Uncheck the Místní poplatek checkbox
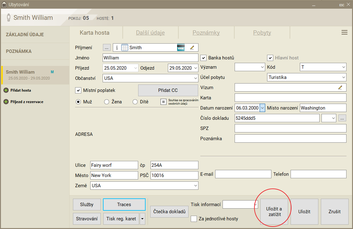This screenshot has width=353, height=229. 78,90
